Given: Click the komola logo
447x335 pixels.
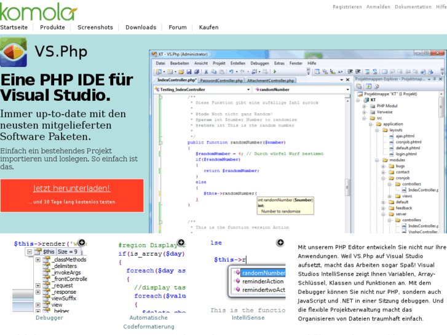Looking at the screenshot, I should 38,12.
